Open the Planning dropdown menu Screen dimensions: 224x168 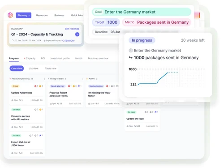pos(24,15)
